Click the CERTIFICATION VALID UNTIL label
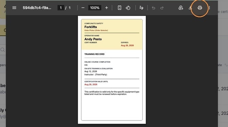Viewport: 228px width, 127px height. pos(96,82)
